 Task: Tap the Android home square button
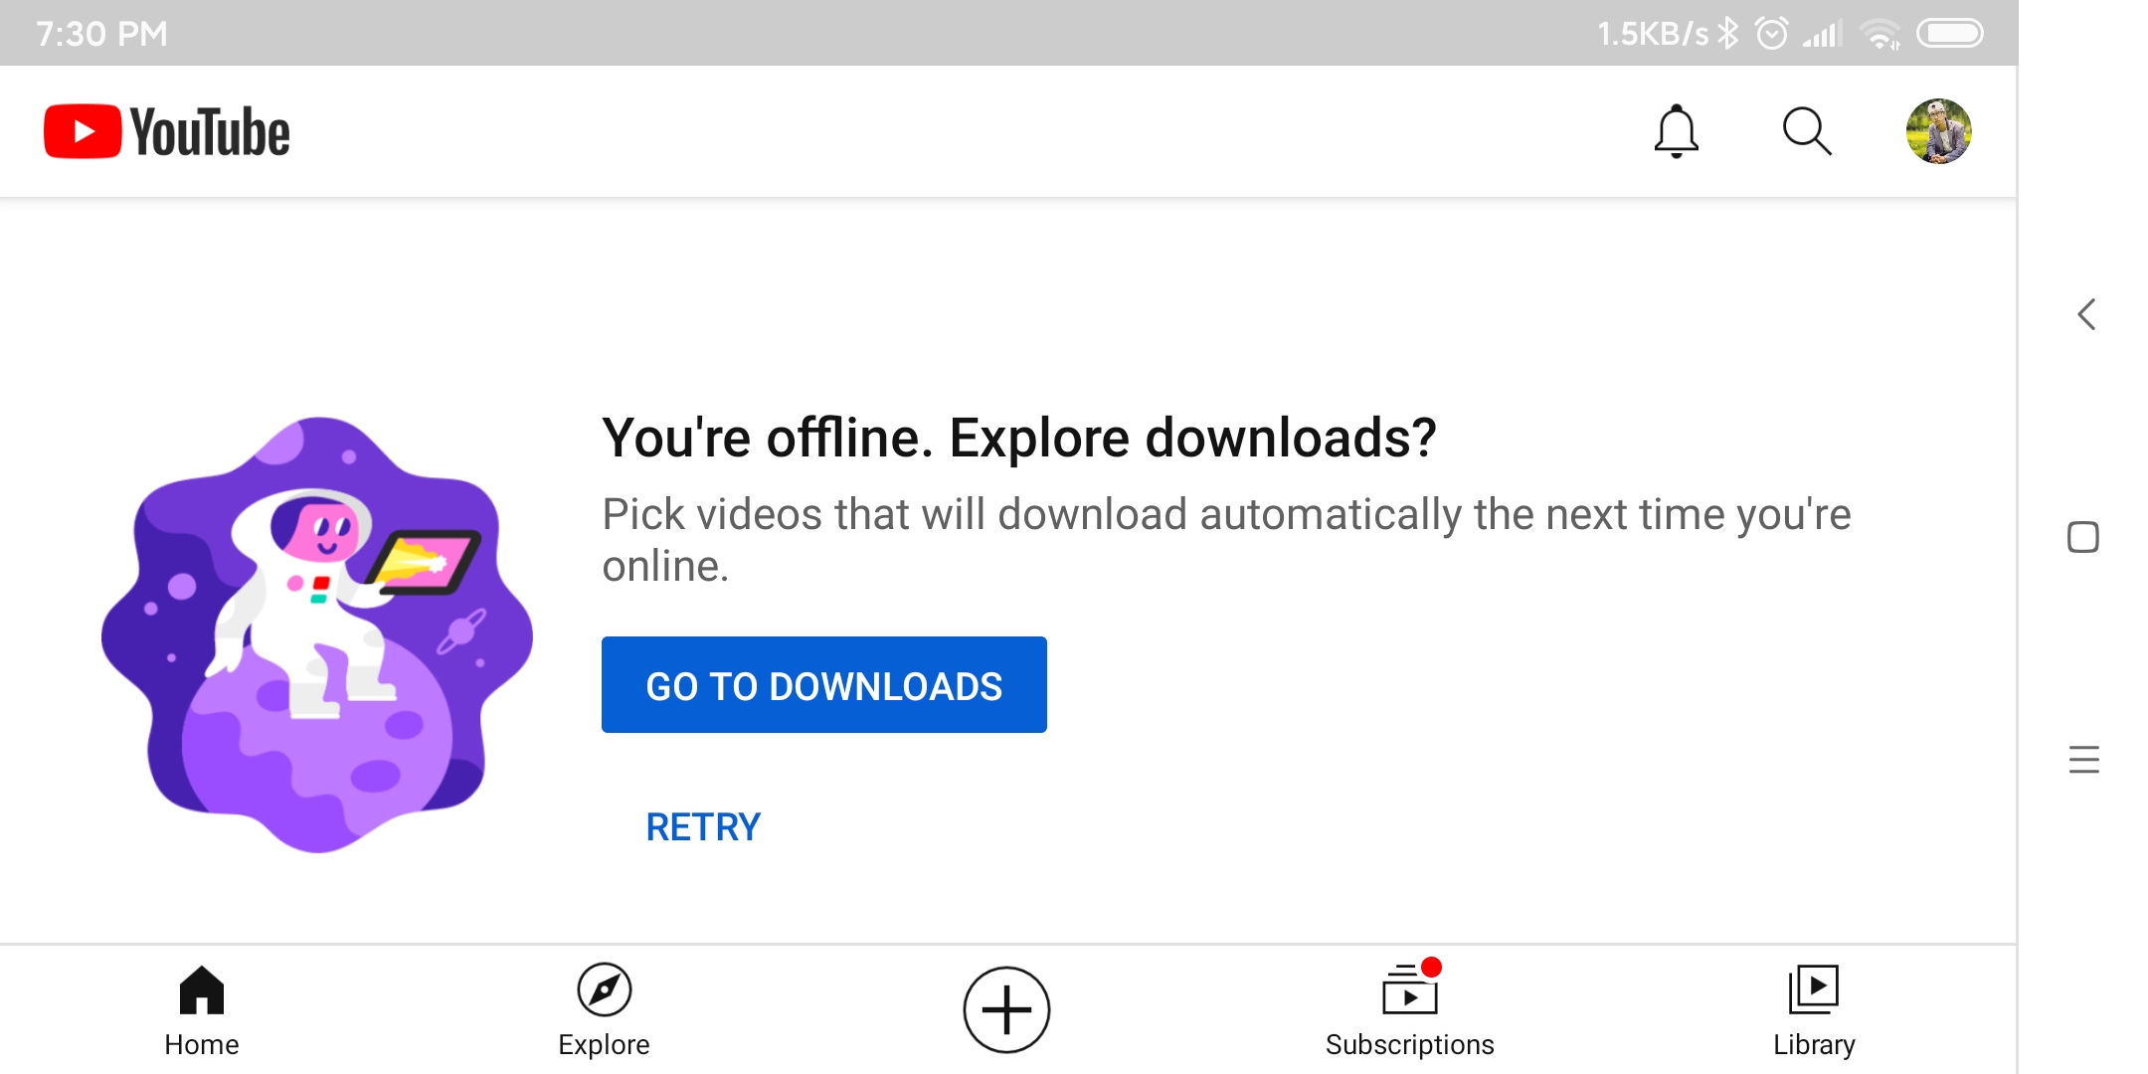(x=2083, y=537)
